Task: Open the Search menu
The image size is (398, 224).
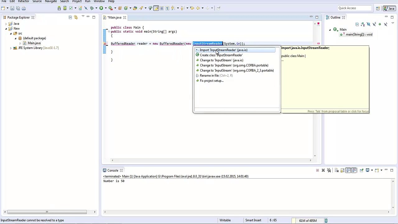Action: click(64, 2)
